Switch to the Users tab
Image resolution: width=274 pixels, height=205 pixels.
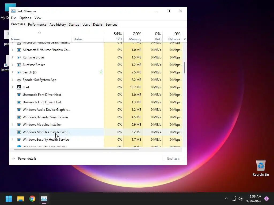tap(86, 25)
